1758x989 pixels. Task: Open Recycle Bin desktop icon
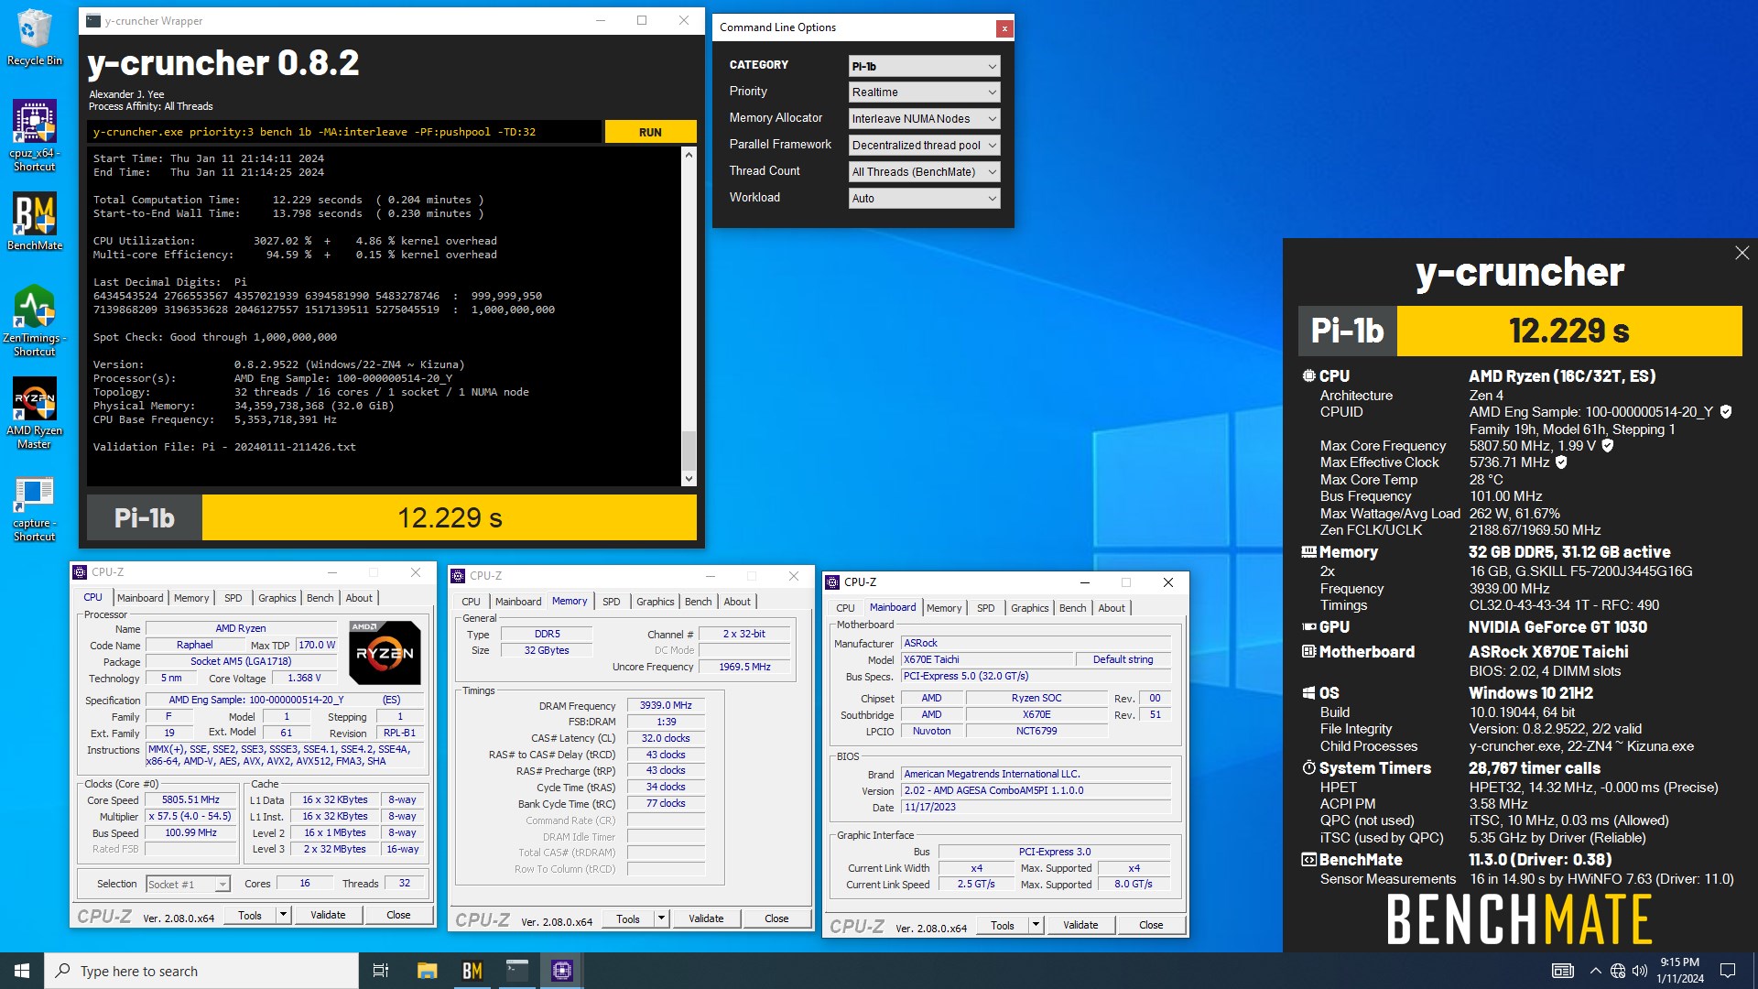(x=34, y=37)
